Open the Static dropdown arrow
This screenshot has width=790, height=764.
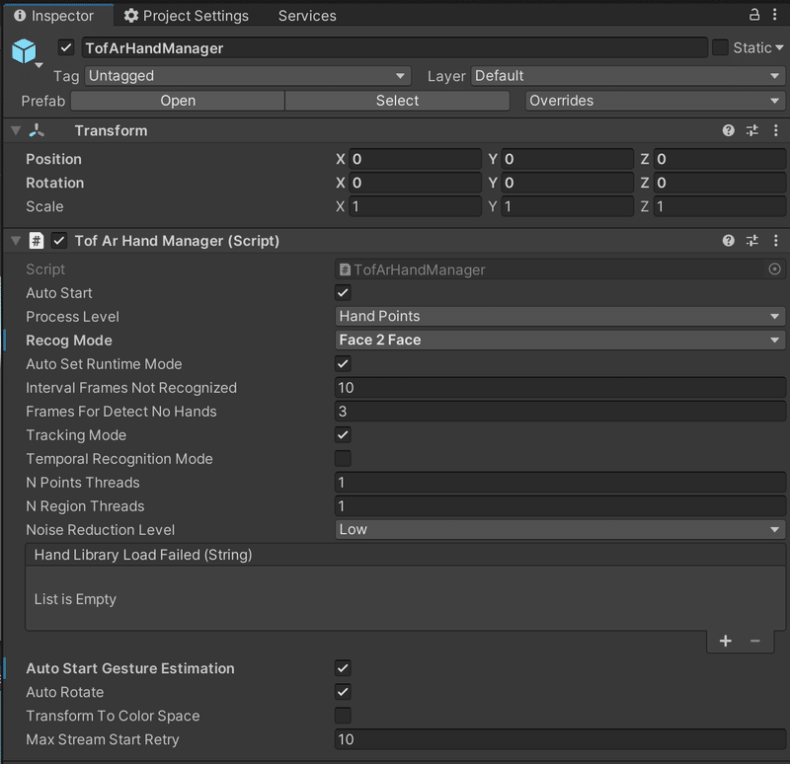(779, 47)
